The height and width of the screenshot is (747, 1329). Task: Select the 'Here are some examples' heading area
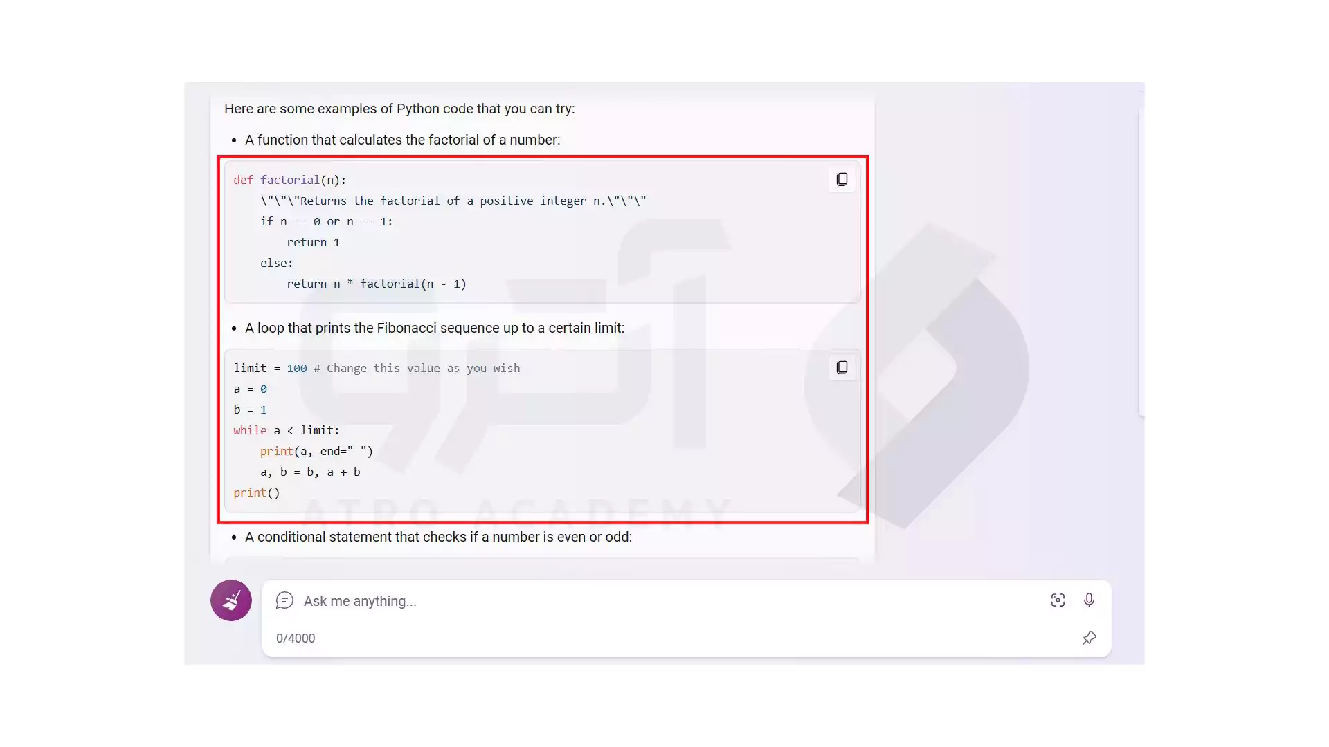(x=400, y=109)
